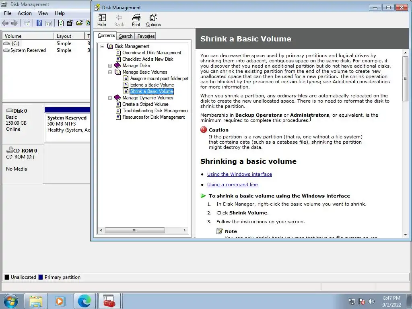Image resolution: width=412 pixels, height=309 pixels.
Task: Click the clock showing 8:47 PM
Action: click(391, 298)
